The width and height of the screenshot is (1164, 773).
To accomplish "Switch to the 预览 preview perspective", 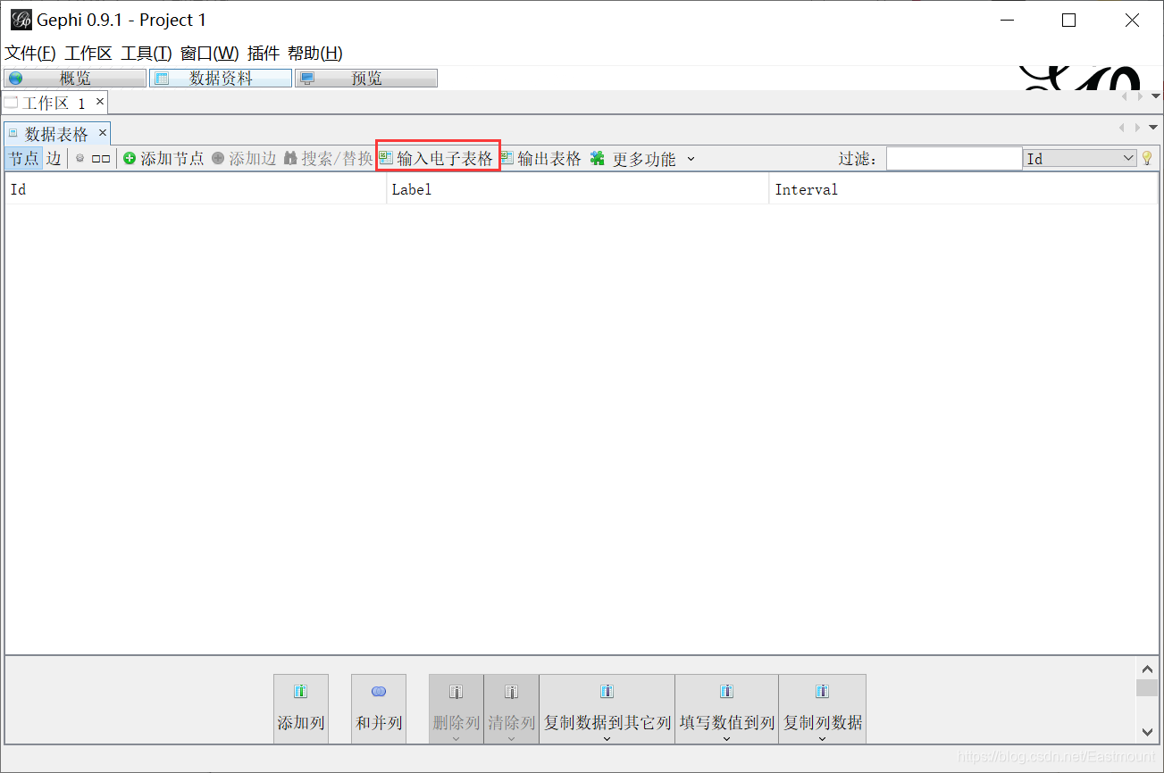I will 366,79.
